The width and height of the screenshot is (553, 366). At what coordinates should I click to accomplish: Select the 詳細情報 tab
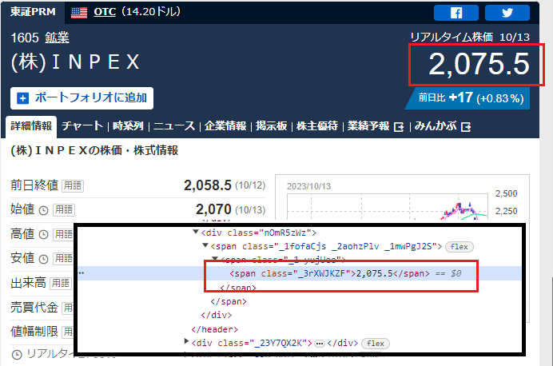(31, 126)
